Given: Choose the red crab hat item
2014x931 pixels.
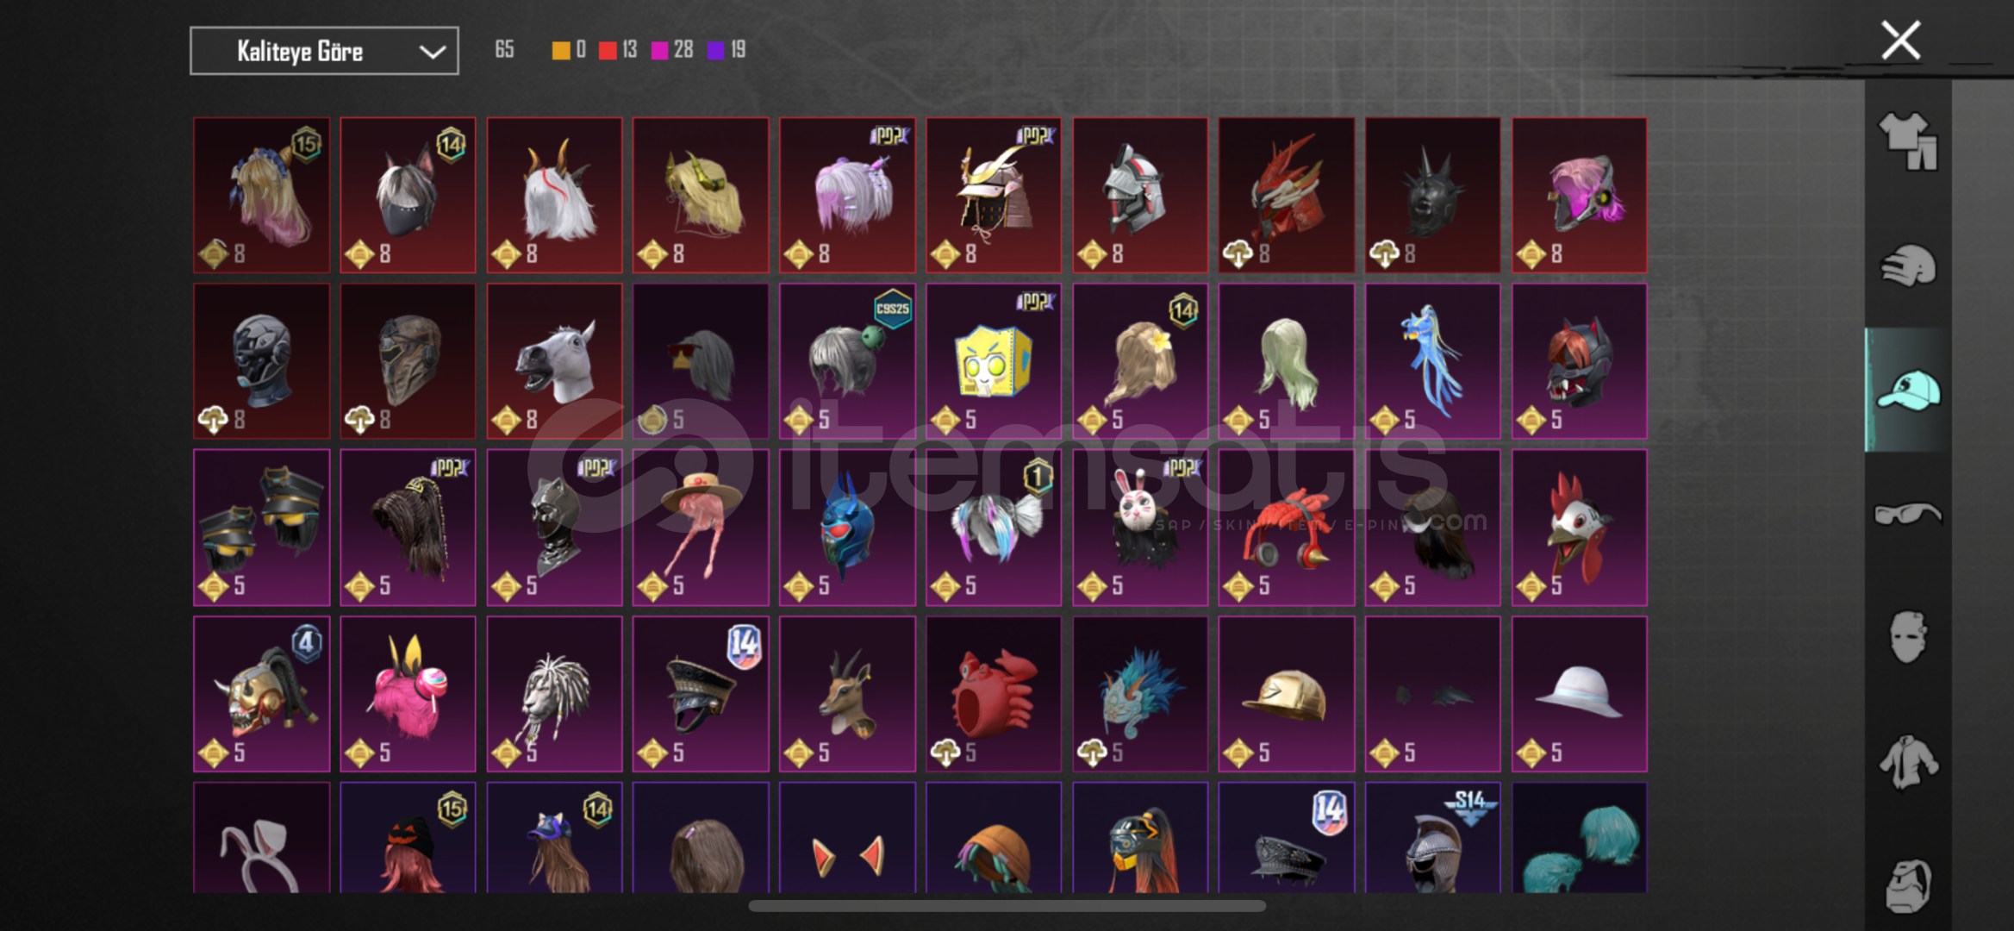Looking at the screenshot, I should tap(994, 694).
